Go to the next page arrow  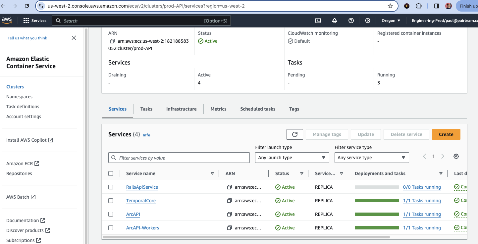coord(443,156)
